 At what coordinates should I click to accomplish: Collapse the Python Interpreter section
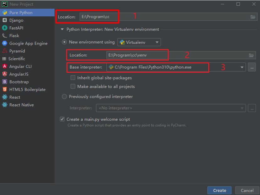[x=62, y=29]
